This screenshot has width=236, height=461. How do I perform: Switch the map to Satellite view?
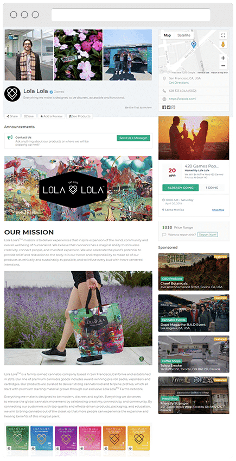pos(184,35)
